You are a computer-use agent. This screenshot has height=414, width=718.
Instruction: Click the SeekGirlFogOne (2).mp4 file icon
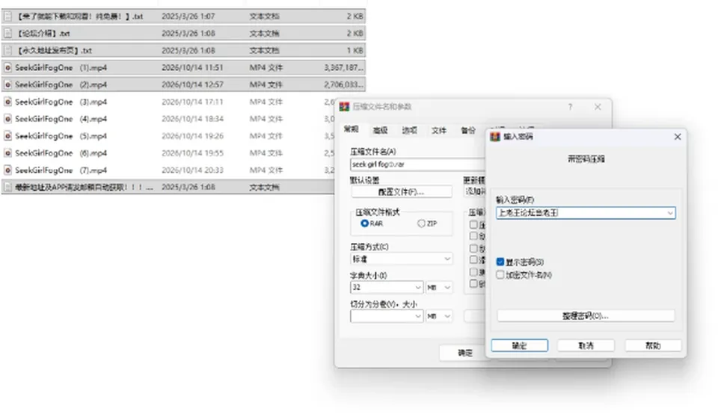pyautogui.click(x=7, y=84)
